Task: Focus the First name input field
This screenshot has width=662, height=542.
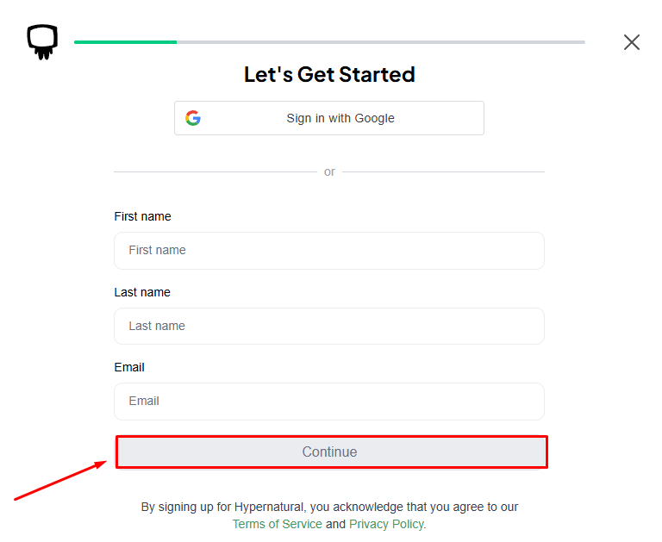Action: coord(329,251)
